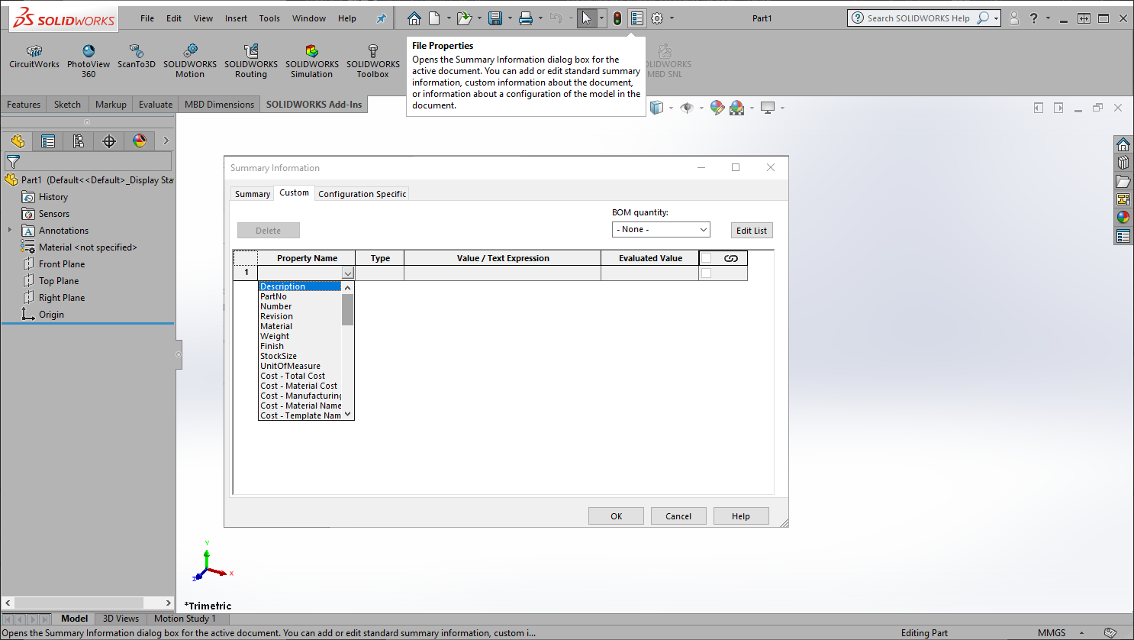Open the Tools menu
The height and width of the screenshot is (640, 1134).
(x=269, y=18)
